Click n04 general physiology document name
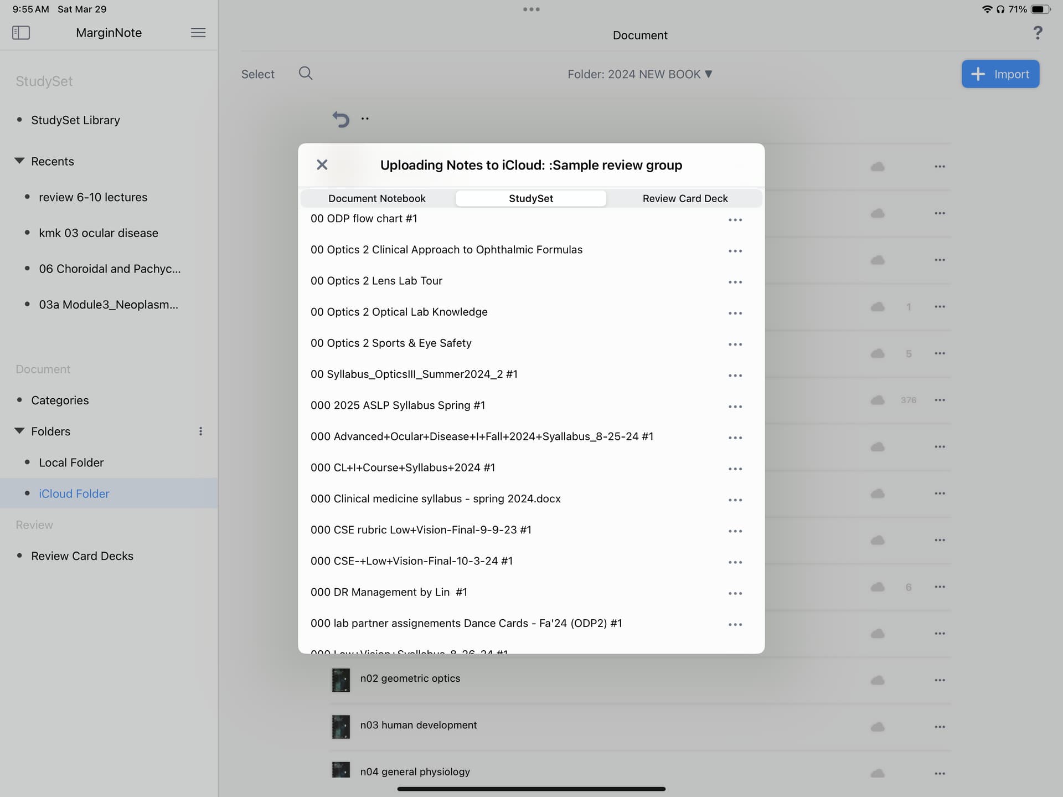The width and height of the screenshot is (1063, 797). point(415,772)
